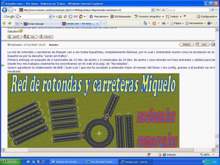Open the Página menu
The height and width of the screenshot is (165, 220).
pos(177,23)
